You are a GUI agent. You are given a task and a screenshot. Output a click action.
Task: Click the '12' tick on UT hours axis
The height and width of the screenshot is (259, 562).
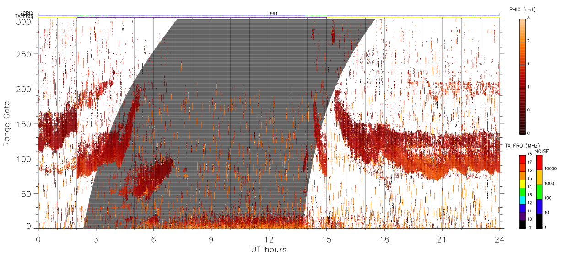(269, 239)
